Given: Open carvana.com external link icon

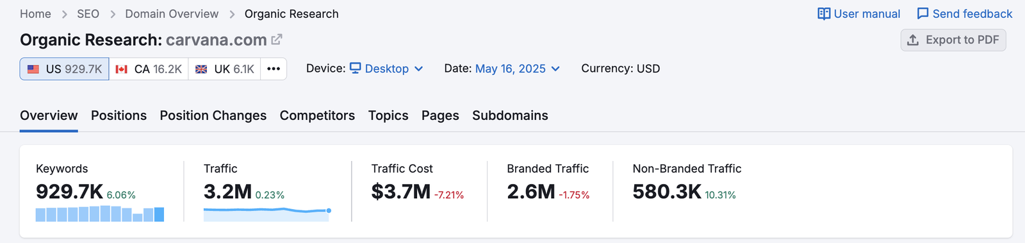Looking at the screenshot, I should 276,40.
